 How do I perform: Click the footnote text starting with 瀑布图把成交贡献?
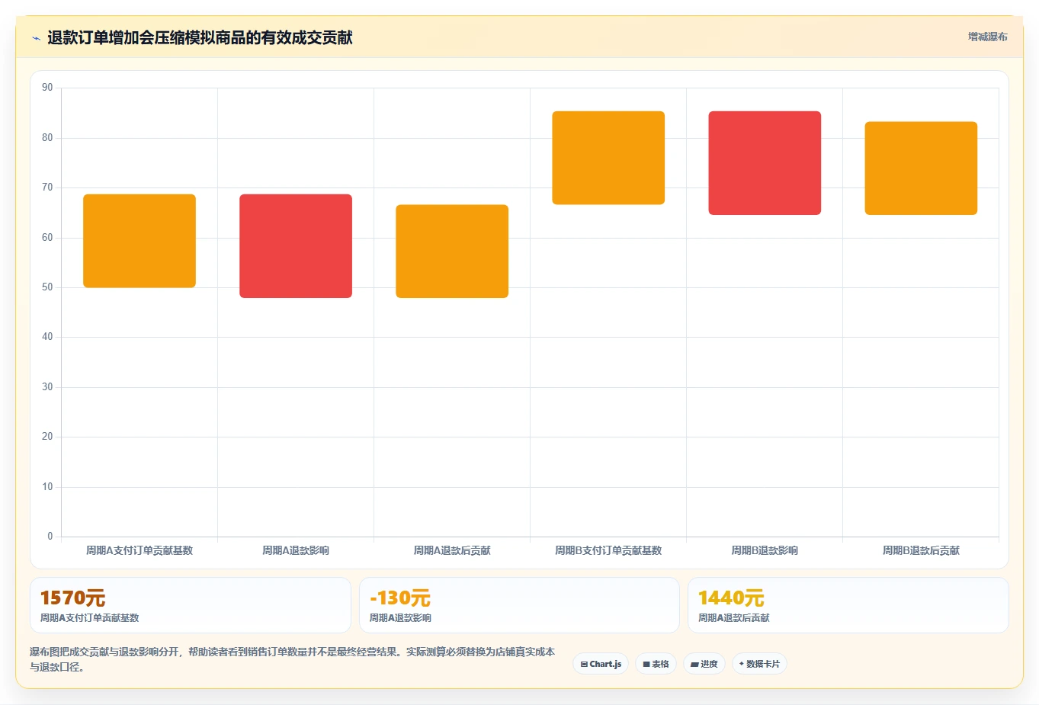click(293, 659)
